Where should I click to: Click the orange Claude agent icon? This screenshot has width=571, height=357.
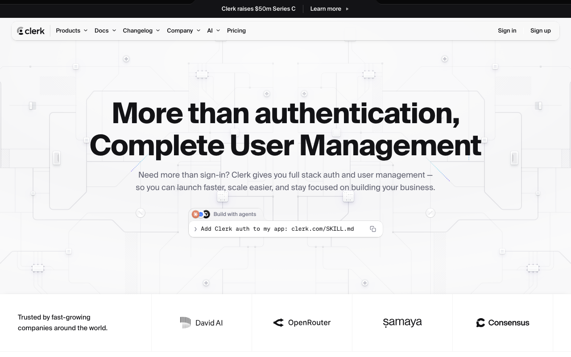(195, 214)
